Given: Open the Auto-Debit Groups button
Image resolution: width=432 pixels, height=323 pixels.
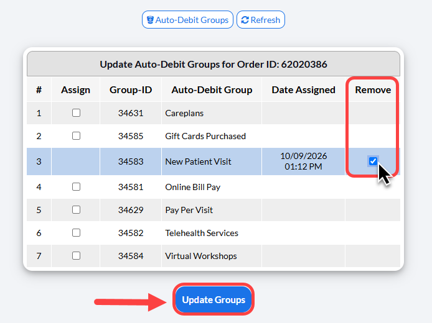Looking at the screenshot, I should pos(187,20).
